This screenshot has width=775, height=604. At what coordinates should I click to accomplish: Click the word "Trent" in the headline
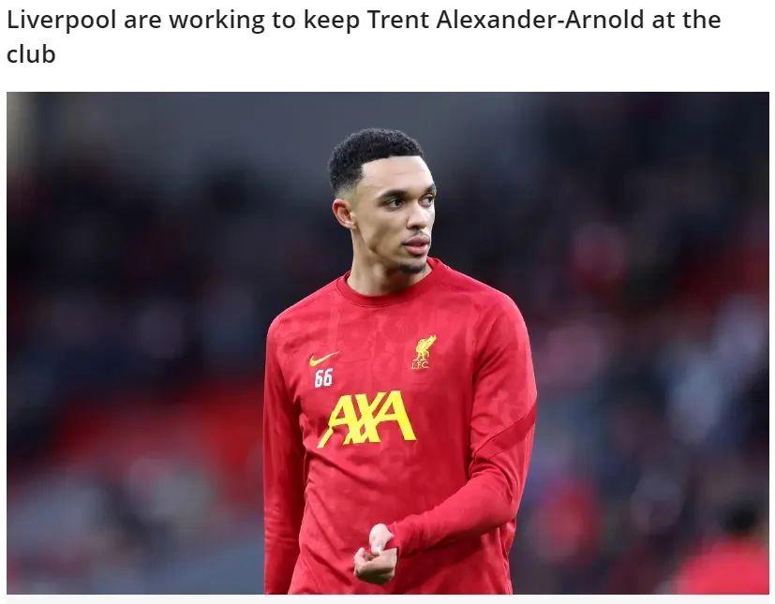click(398, 20)
